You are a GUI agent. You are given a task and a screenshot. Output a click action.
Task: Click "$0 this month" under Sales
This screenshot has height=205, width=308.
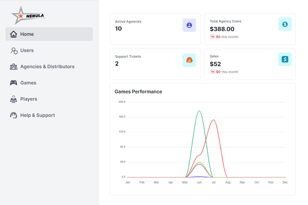227,72
